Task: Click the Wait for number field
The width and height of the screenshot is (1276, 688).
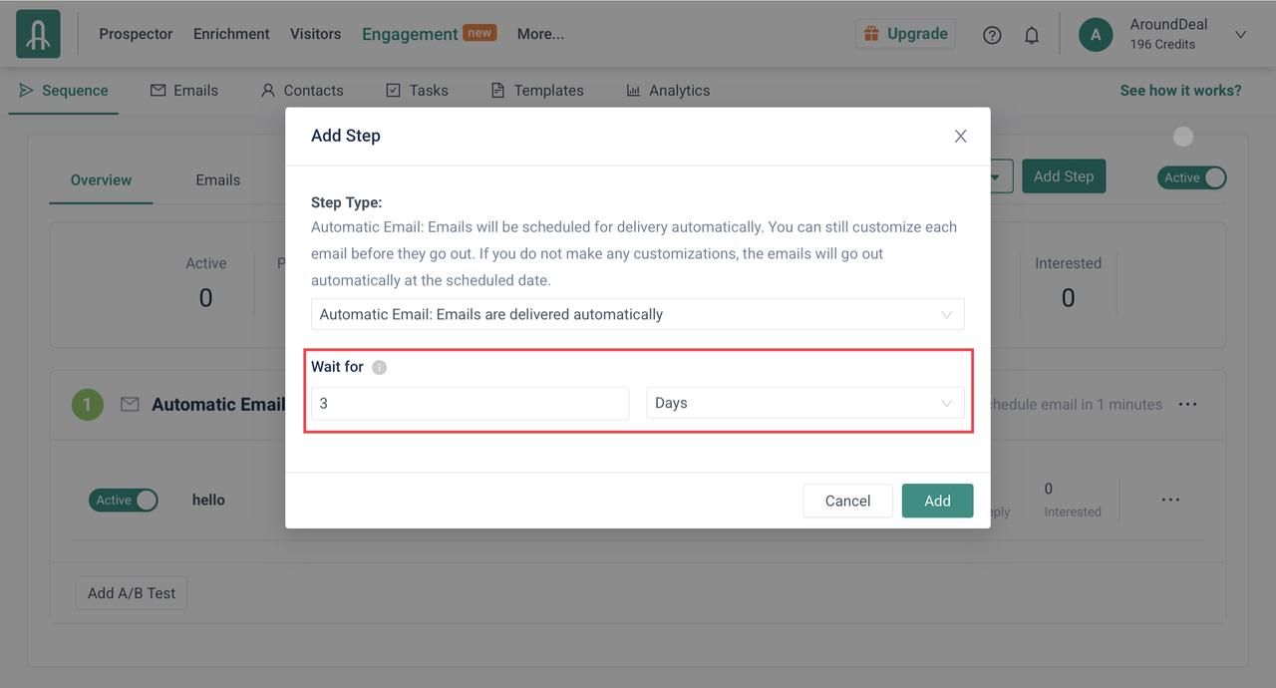Action: click(470, 403)
